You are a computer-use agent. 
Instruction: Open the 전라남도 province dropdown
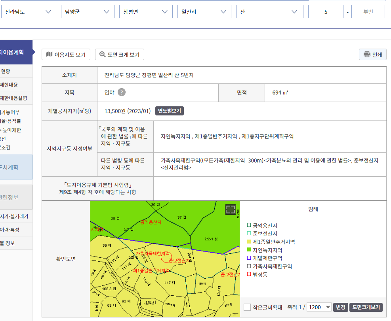pos(29,12)
